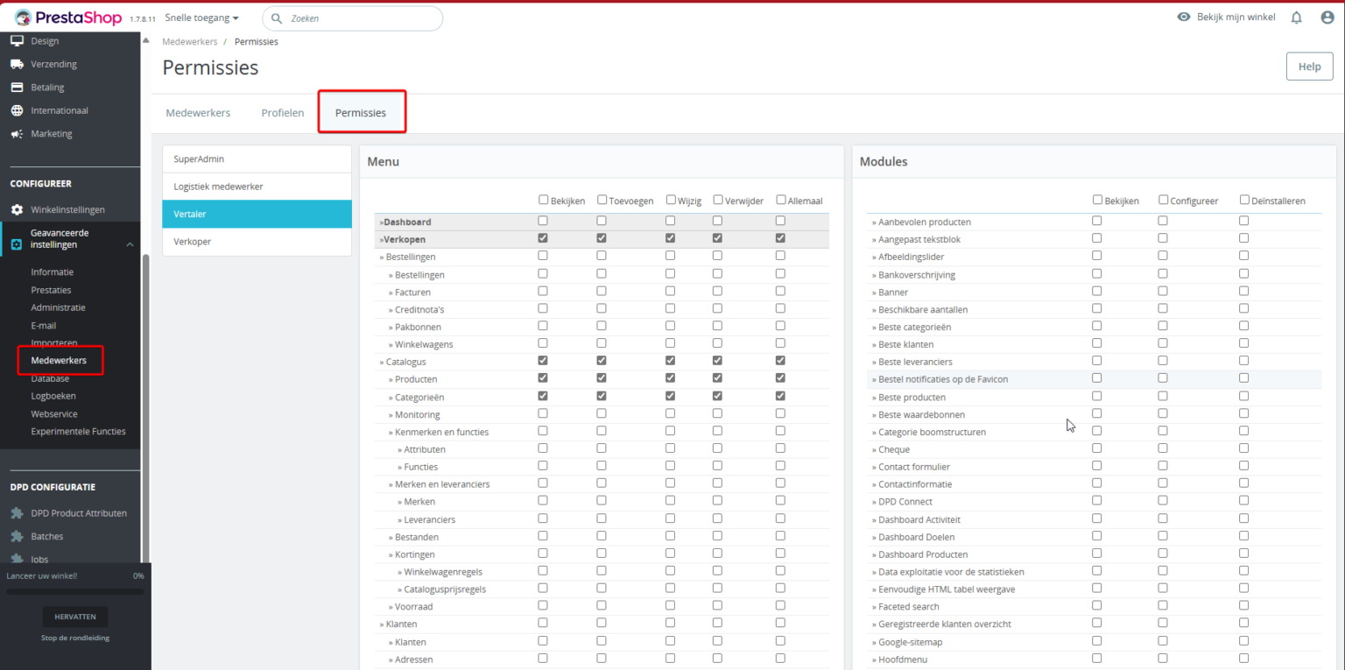Uncheck the Wijzig checkbox for Verkopen

(670, 237)
